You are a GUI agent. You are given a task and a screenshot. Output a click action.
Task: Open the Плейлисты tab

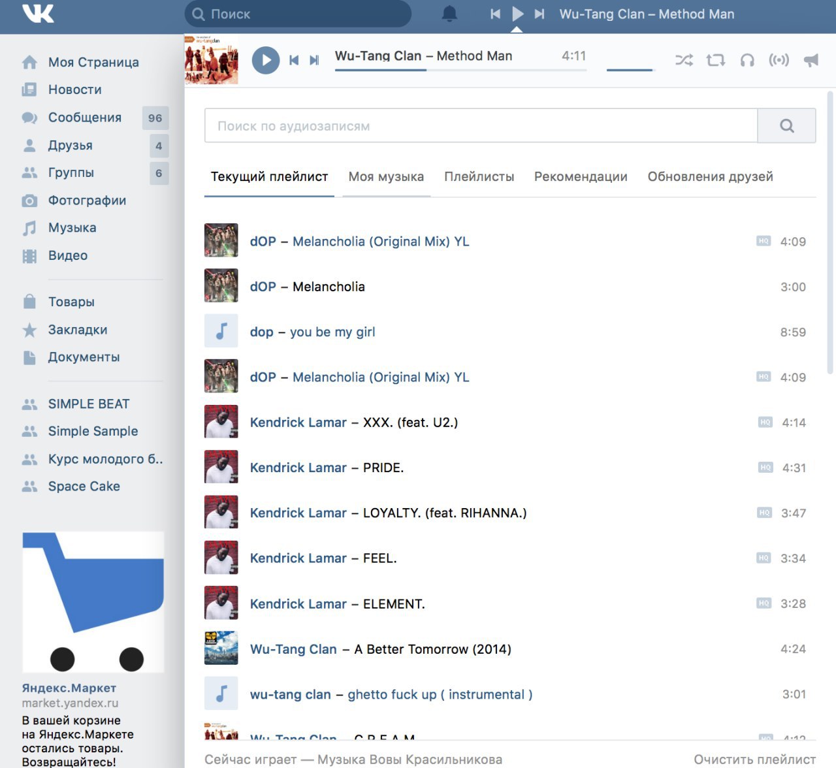pos(479,176)
